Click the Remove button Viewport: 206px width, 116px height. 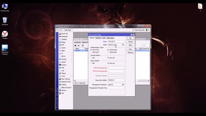tap(130, 53)
